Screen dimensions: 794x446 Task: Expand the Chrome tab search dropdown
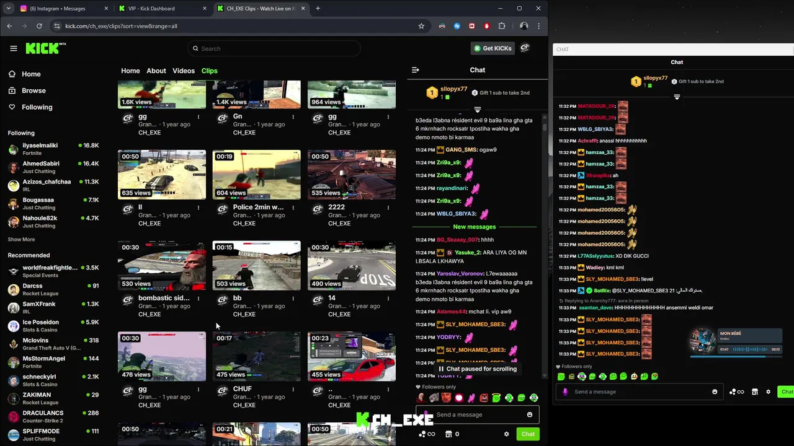point(8,9)
